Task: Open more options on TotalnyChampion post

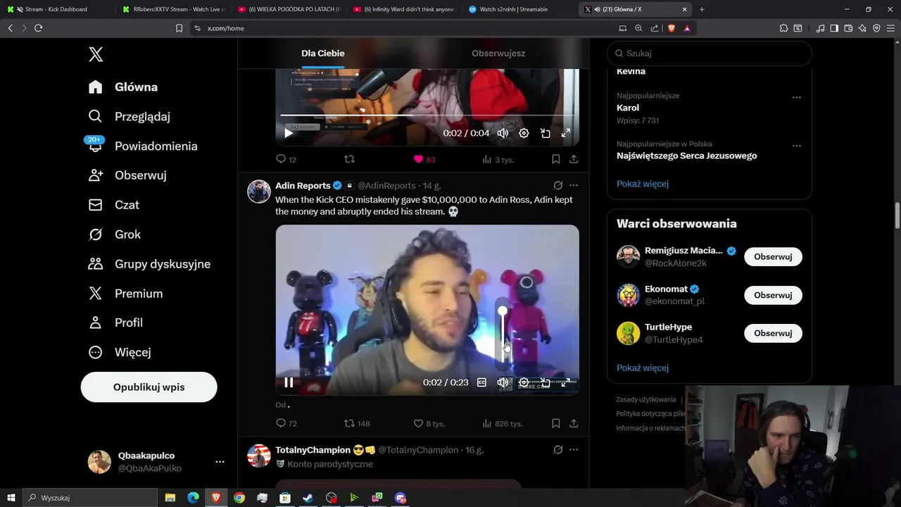Action: click(574, 450)
